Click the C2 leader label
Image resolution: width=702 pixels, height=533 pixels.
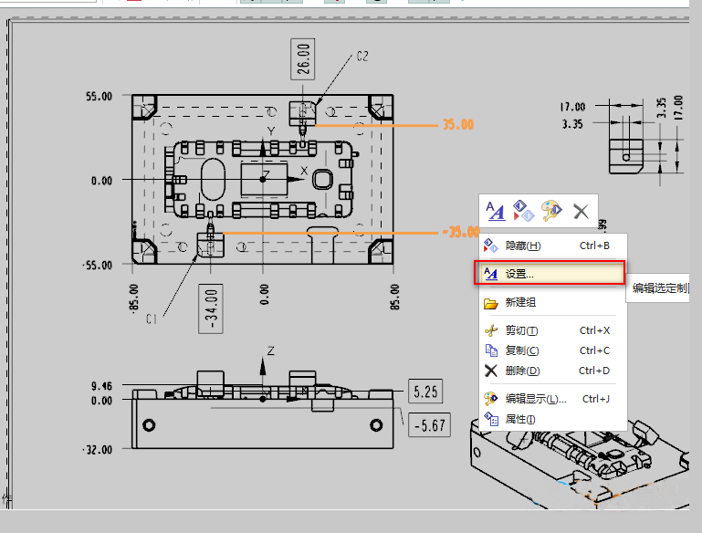coord(362,57)
